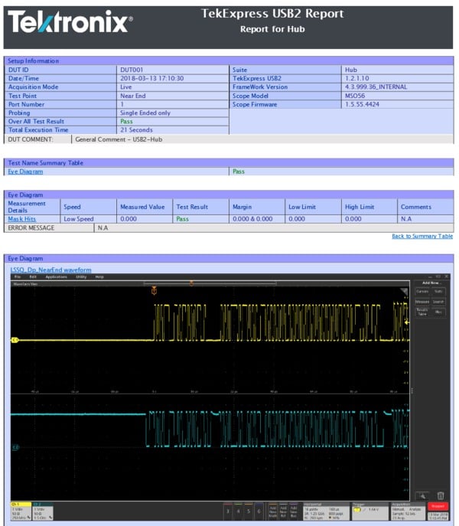Enable channel 4 in the bottom bar
The height and width of the screenshot is (526, 459).
(238, 509)
